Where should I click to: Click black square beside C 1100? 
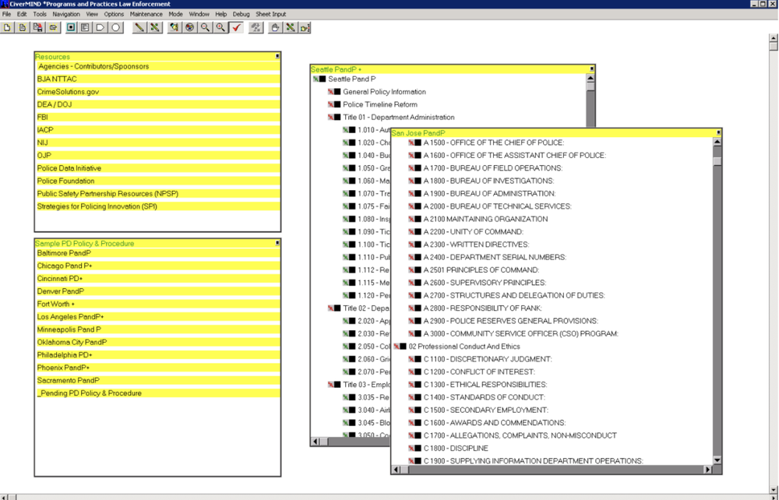pos(418,359)
